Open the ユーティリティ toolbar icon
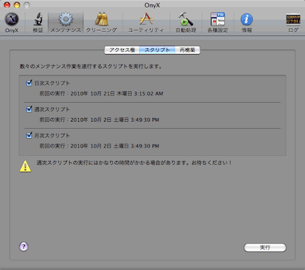The height and width of the screenshot is (270, 305). click(146, 23)
